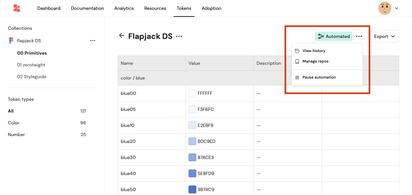Click the three-dot menu next to Automated
Screen dimensions: 412x195
point(359,36)
